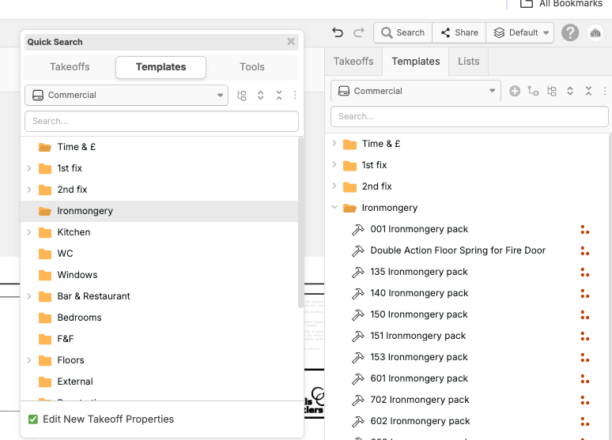Click the Share button
Image resolution: width=612 pixels, height=440 pixels.
click(x=459, y=32)
